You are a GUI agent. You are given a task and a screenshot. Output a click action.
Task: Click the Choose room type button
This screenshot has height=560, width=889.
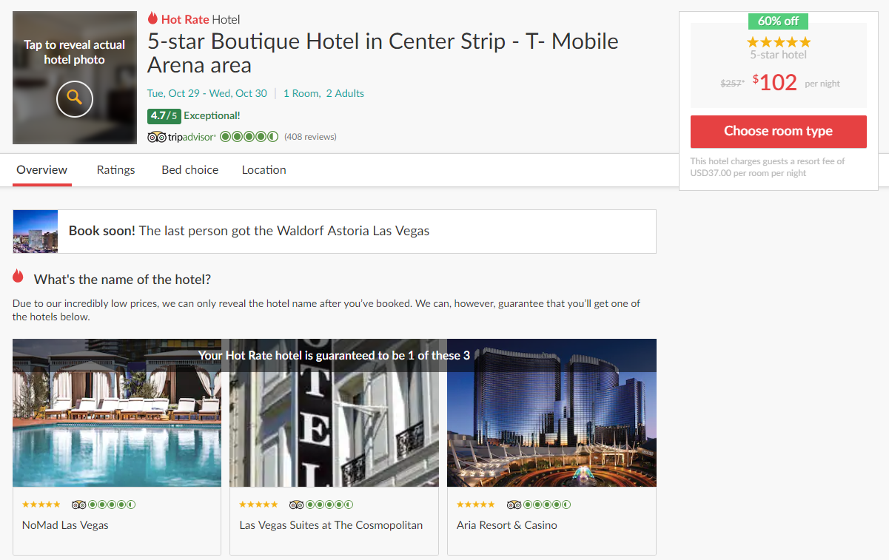[779, 132]
